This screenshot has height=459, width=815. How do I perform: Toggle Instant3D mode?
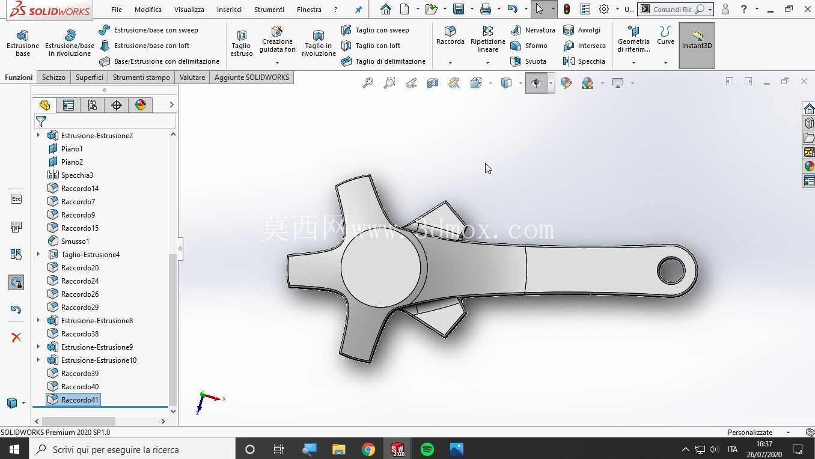point(697,46)
